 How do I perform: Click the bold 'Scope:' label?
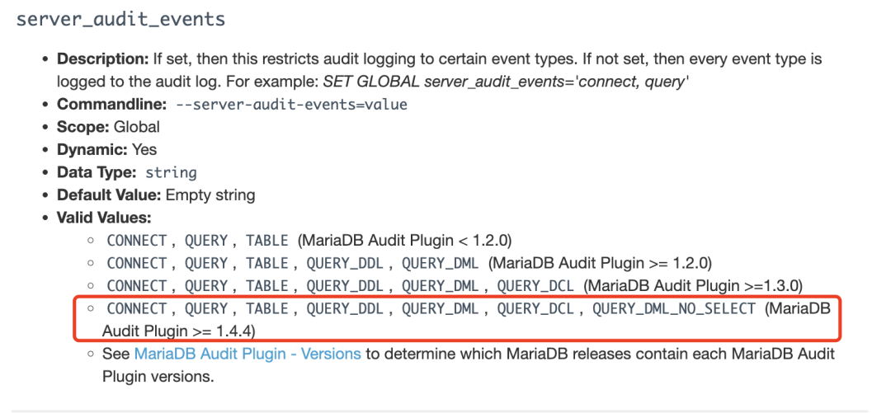click(83, 127)
